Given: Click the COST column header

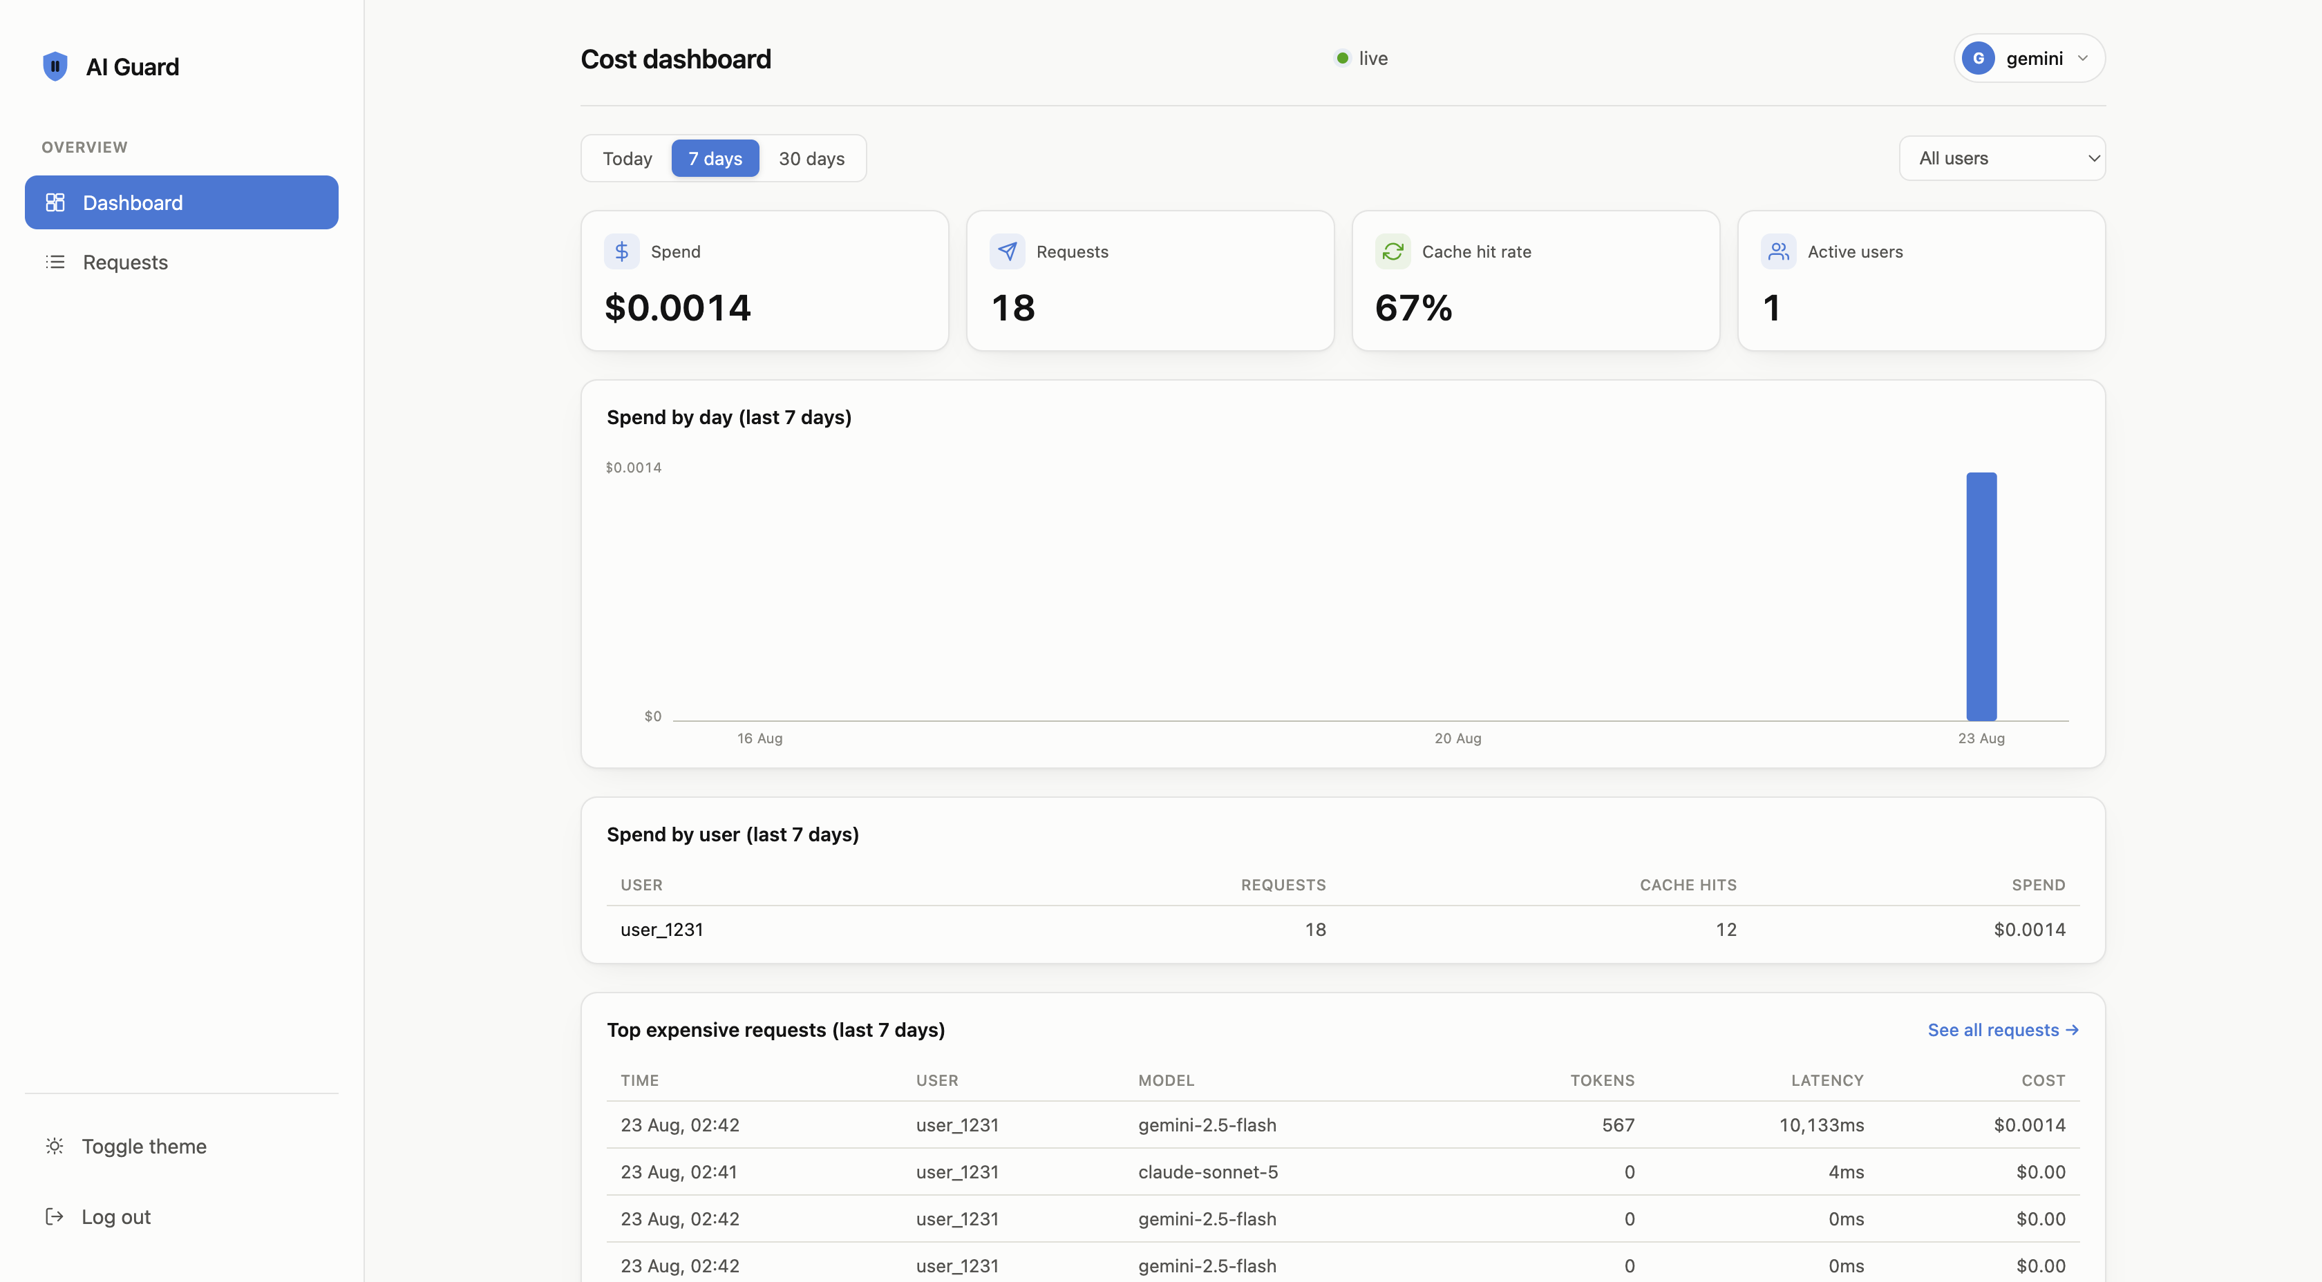Looking at the screenshot, I should [2043, 1080].
